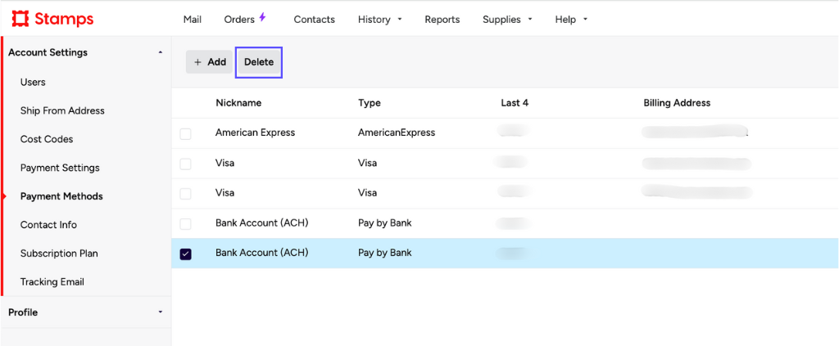Open the Reports page

pos(442,20)
